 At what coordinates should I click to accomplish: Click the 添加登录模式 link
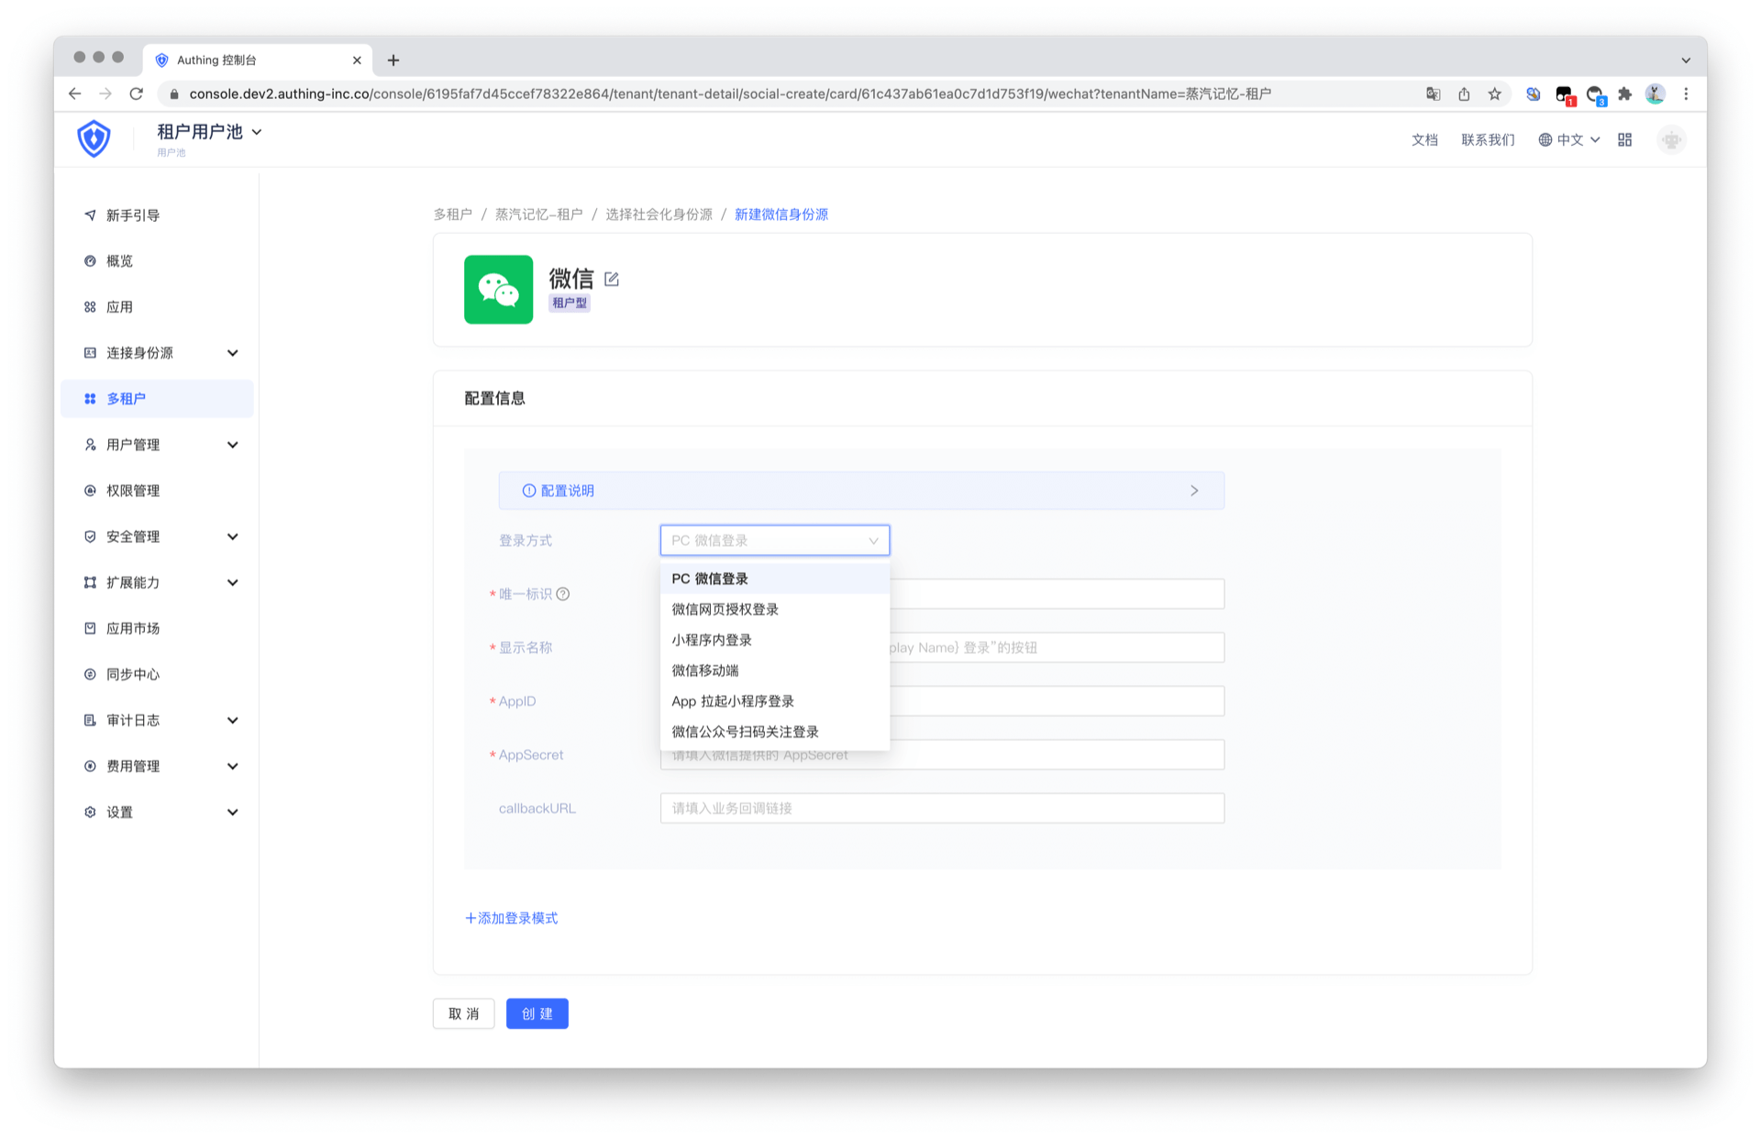[511, 918]
